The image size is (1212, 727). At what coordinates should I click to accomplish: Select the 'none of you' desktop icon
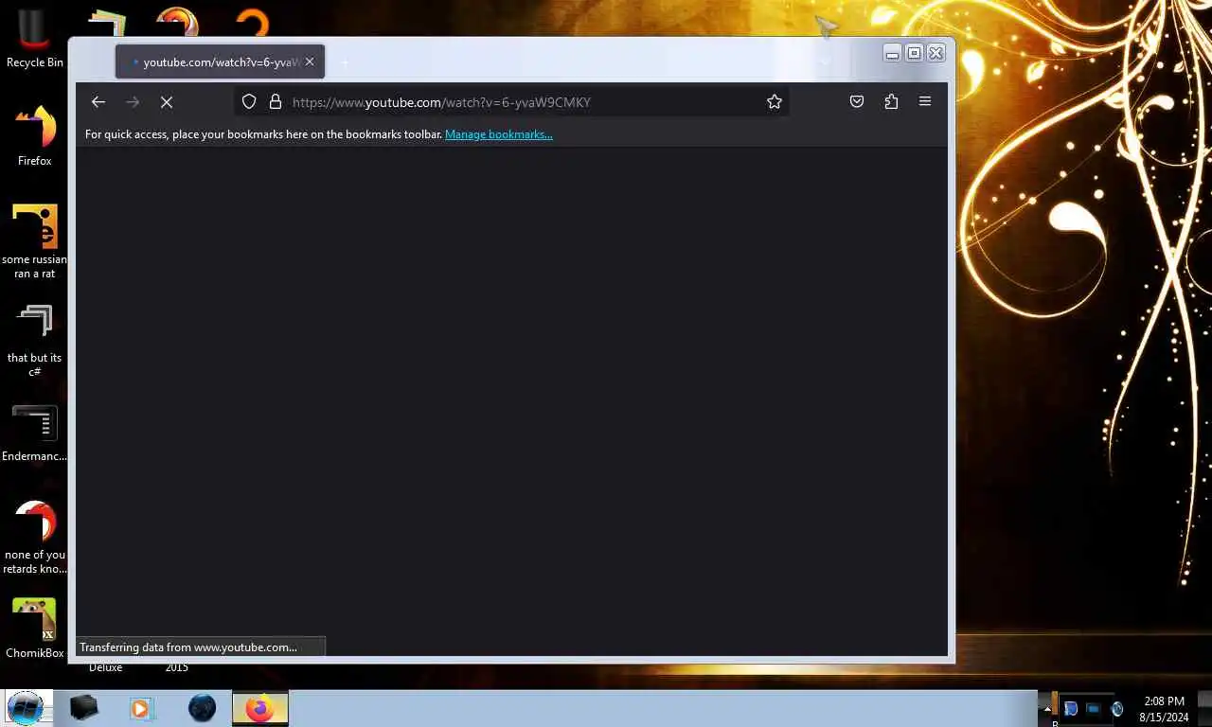pyautogui.click(x=35, y=537)
